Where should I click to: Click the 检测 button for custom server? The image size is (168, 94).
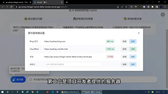click(x=124, y=64)
